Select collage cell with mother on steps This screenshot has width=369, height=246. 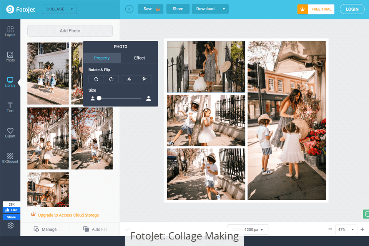point(206,67)
